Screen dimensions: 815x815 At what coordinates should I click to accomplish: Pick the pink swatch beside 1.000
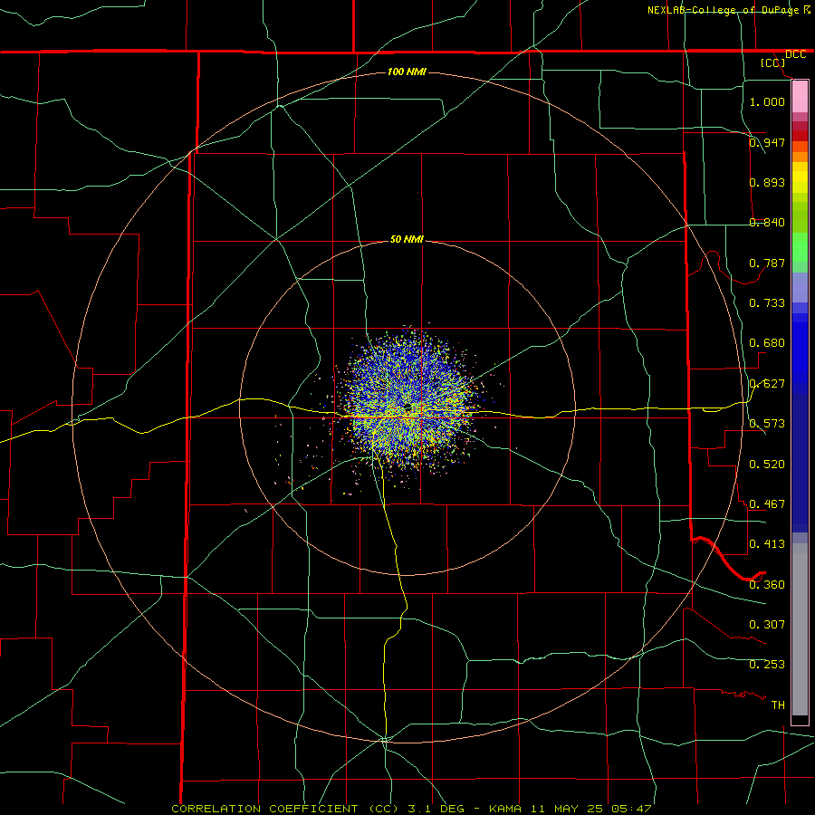[x=800, y=97]
